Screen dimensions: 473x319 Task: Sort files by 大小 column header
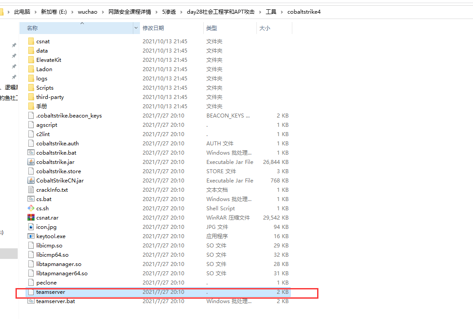click(x=264, y=28)
